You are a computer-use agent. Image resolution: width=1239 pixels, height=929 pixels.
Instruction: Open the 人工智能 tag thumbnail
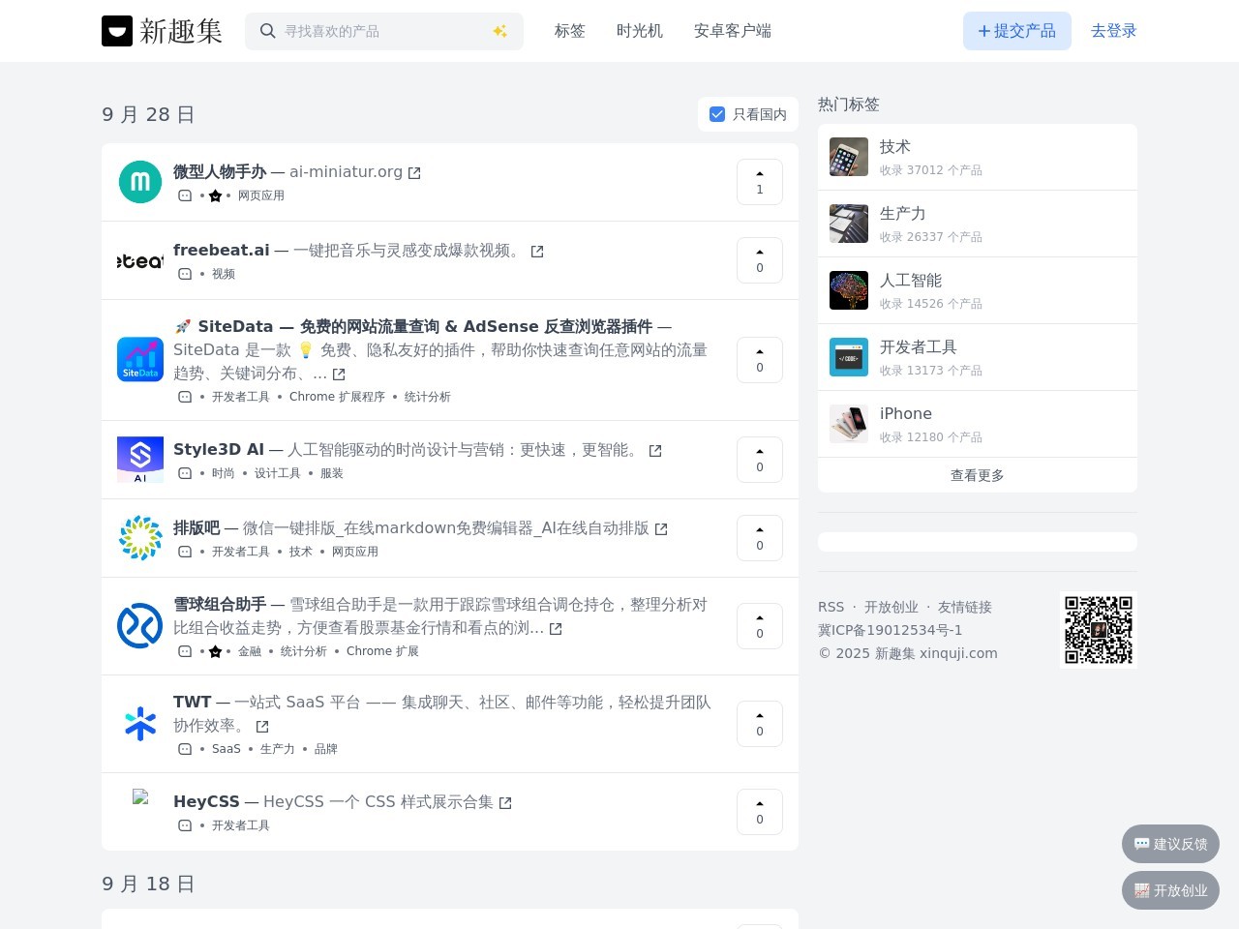[849, 290]
